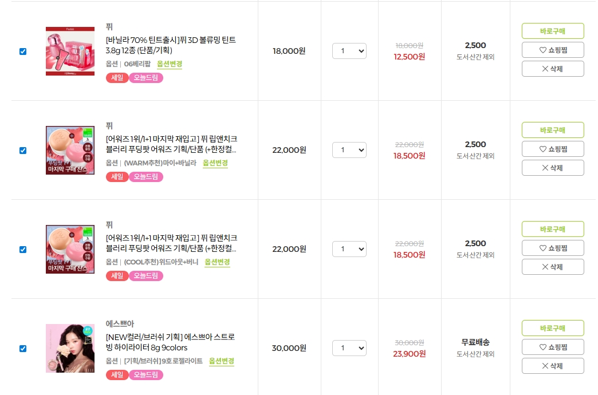Screen dimensions: 598x395
Task: Click X 삭제 for 3D 볼류밍 틴트
Action: click(553, 69)
